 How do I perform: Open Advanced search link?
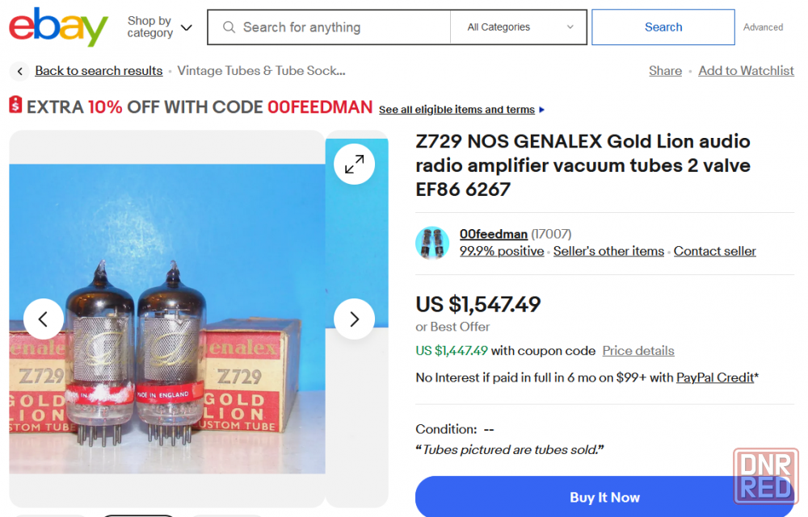tap(763, 27)
